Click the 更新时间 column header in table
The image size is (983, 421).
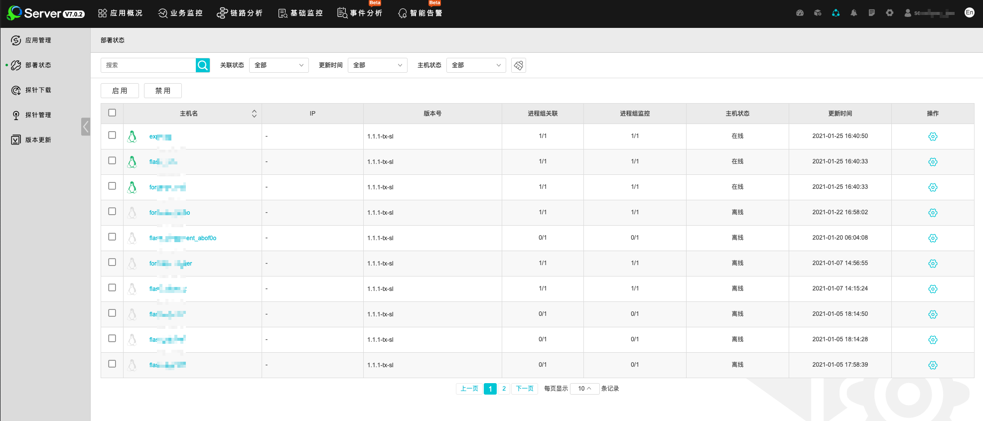coord(840,114)
